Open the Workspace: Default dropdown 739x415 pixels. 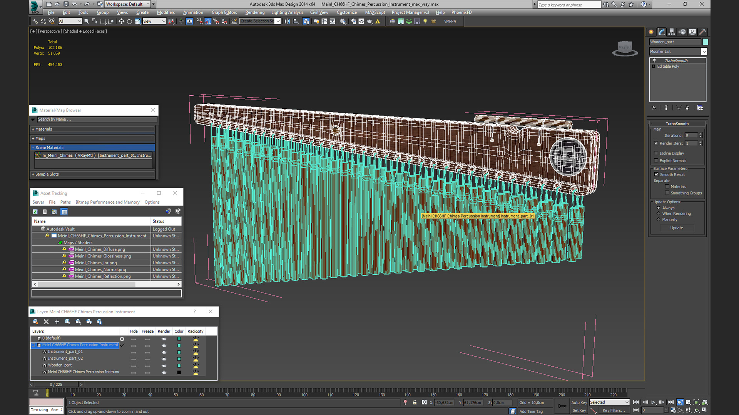(128, 4)
